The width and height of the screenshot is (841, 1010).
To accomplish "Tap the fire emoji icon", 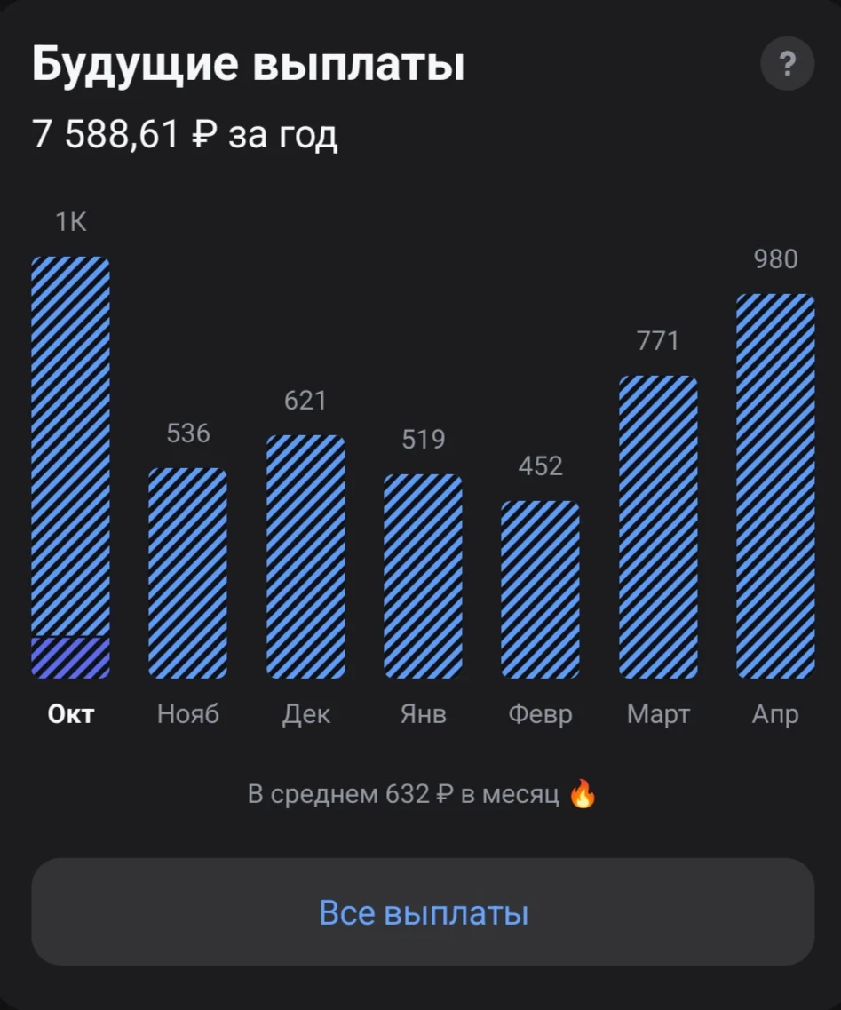I will coord(583,794).
